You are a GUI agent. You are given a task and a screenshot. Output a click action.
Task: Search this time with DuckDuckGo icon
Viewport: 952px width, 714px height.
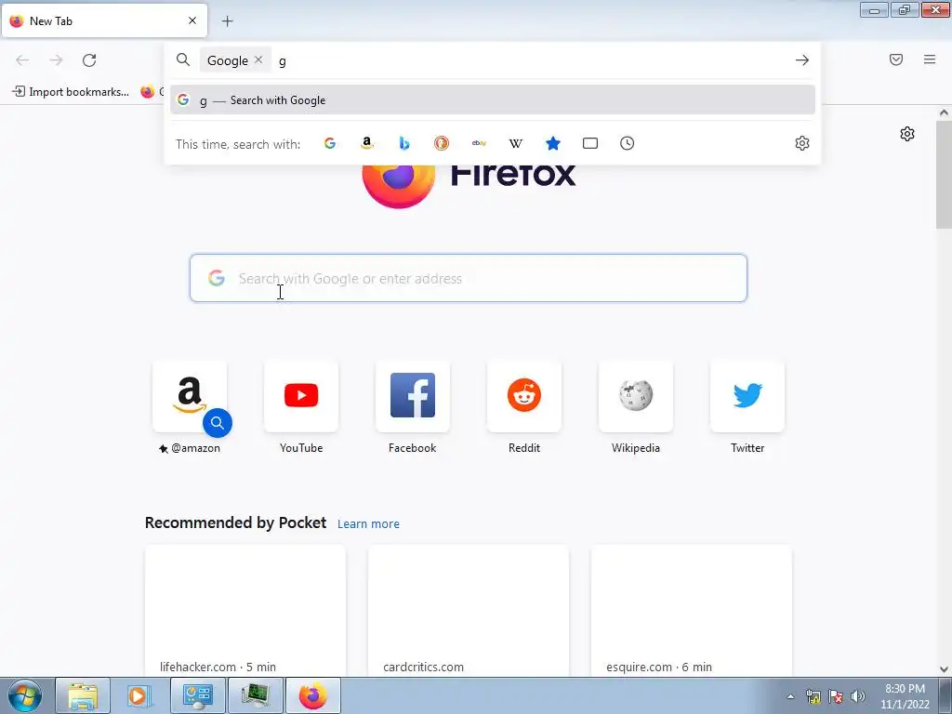442,143
